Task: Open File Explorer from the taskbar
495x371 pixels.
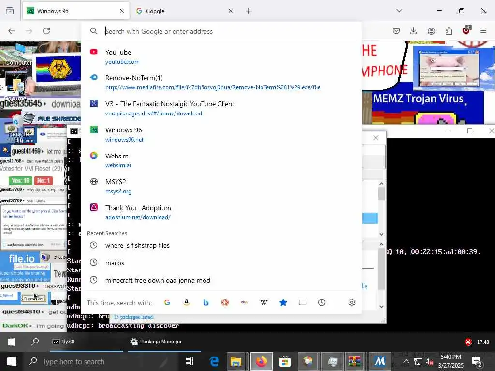Action: (236, 361)
